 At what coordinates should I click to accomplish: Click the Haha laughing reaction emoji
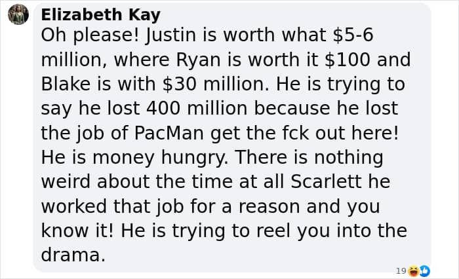(414, 271)
